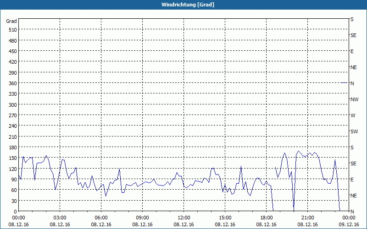Click compass label 'S' at the 180 level
Viewport: 367px width, 229px height.
point(352,147)
